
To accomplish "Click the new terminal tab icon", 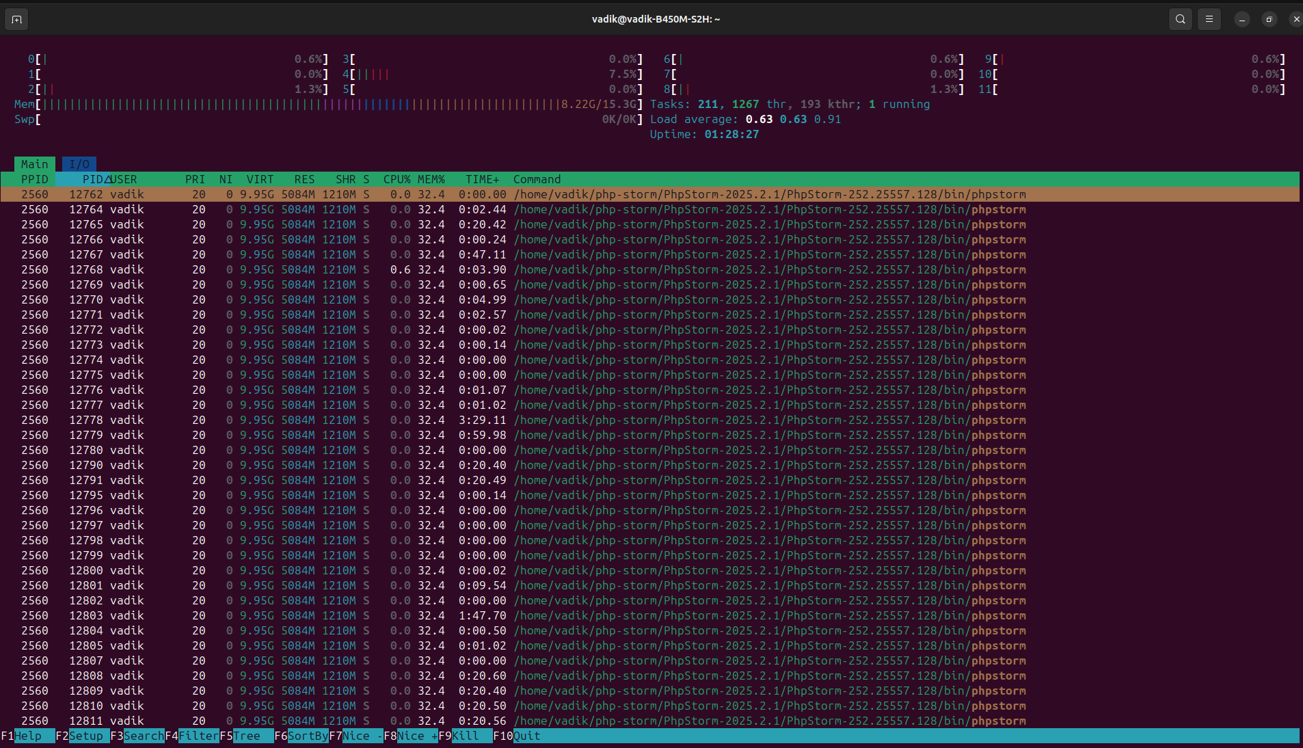I will click(16, 19).
